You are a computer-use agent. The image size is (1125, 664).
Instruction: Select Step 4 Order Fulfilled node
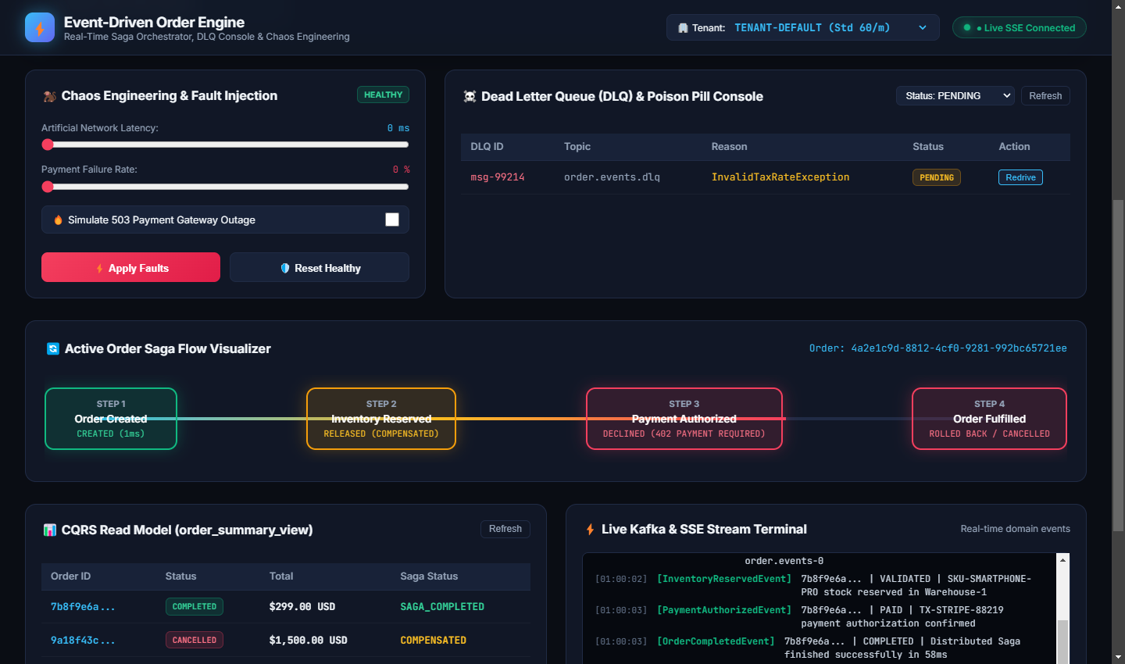[989, 419]
